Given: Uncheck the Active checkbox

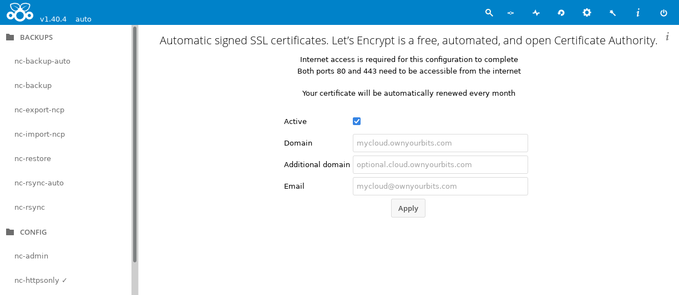Looking at the screenshot, I should coord(357,121).
